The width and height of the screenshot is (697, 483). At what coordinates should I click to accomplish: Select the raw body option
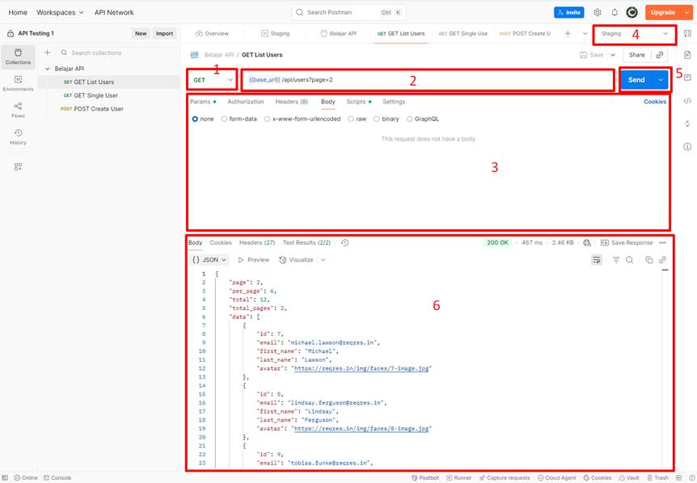351,119
